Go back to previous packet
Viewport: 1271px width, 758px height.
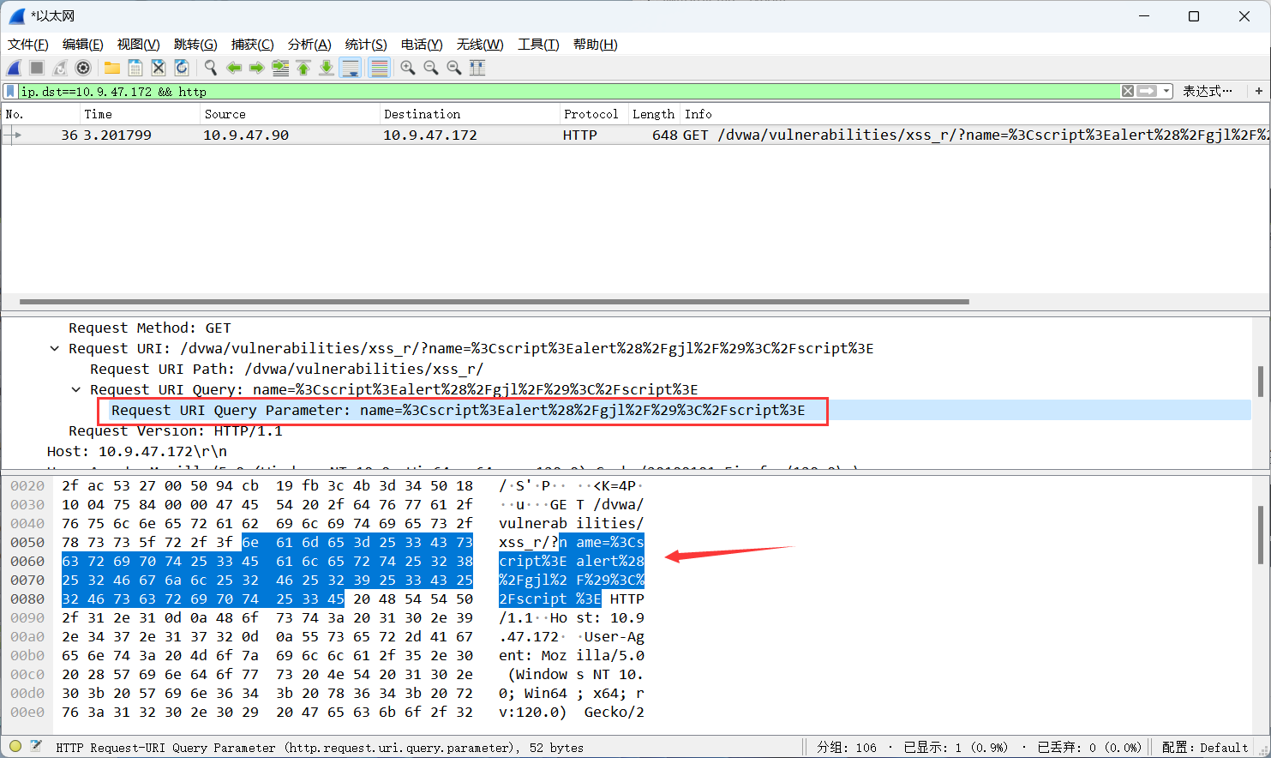click(x=234, y=68)
